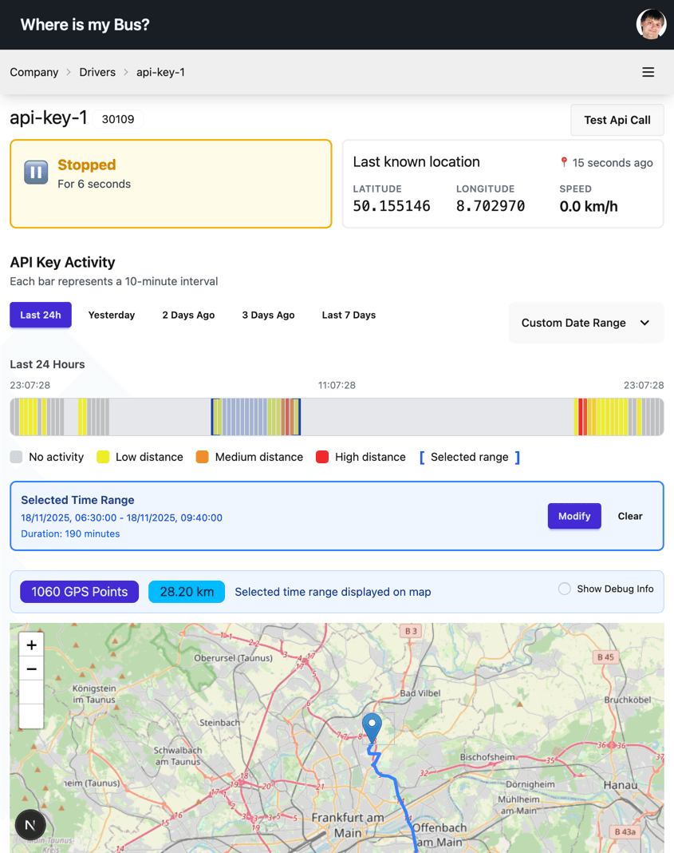The image size is (674, 853).
Task: Go back to Company in the breadcrumb
Action: coord(34,72)
